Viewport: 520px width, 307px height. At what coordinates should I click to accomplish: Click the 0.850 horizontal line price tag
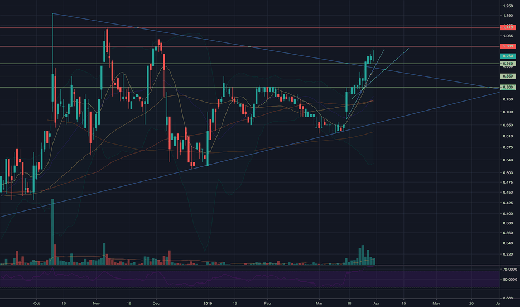[508, 76]
